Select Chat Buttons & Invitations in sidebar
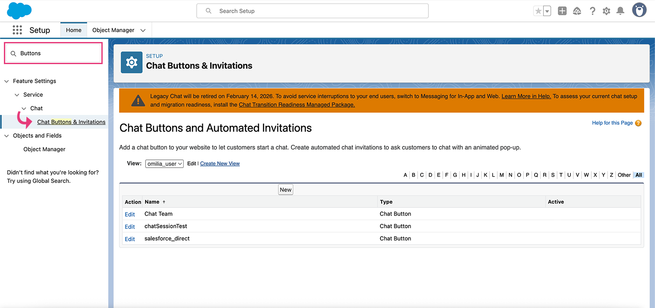The height and width of the screenshot is (308, 655). tap(71, 122)
